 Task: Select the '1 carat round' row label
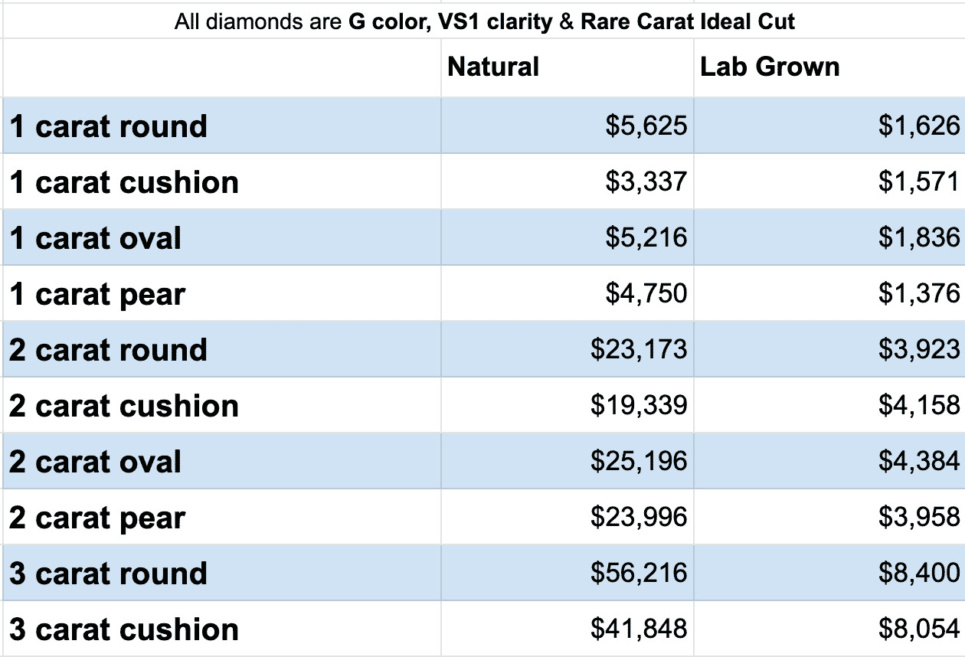pyautogui.click(x=109, y=126)
